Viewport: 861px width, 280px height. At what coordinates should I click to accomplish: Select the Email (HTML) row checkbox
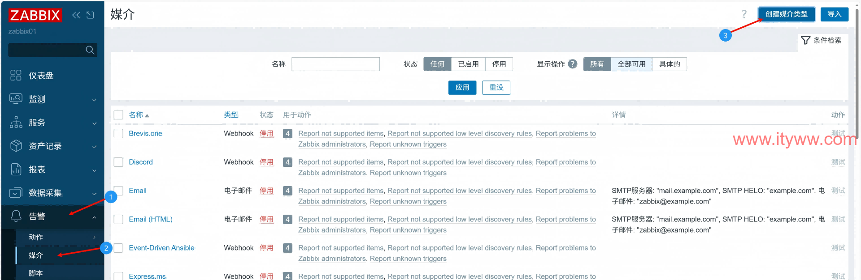(x=118, y=219)
